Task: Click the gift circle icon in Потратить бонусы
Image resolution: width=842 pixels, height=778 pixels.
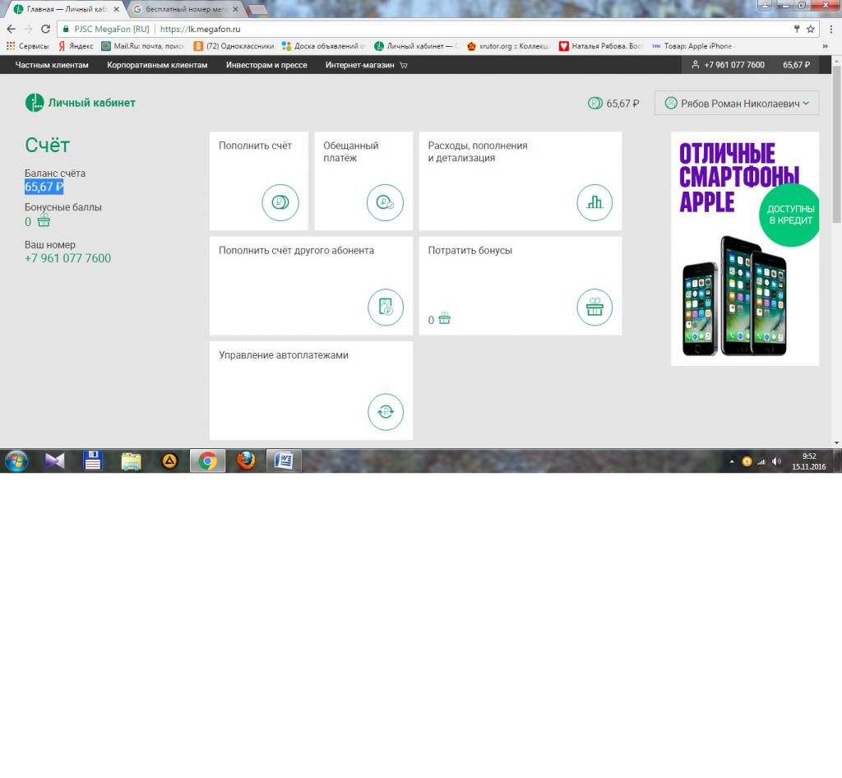Action: 594,307
